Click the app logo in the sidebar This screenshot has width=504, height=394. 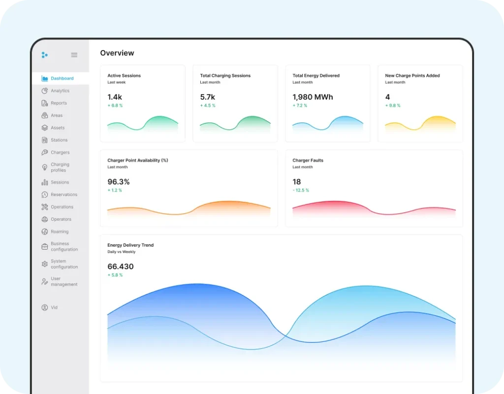(x=44, y=55)
